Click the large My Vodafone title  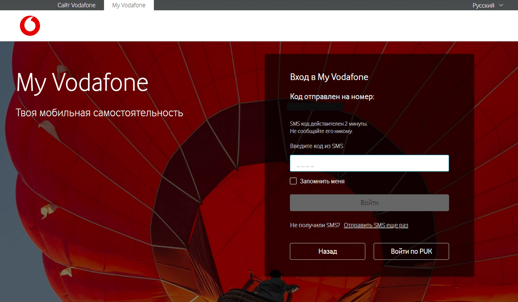(x=82, y=83)
